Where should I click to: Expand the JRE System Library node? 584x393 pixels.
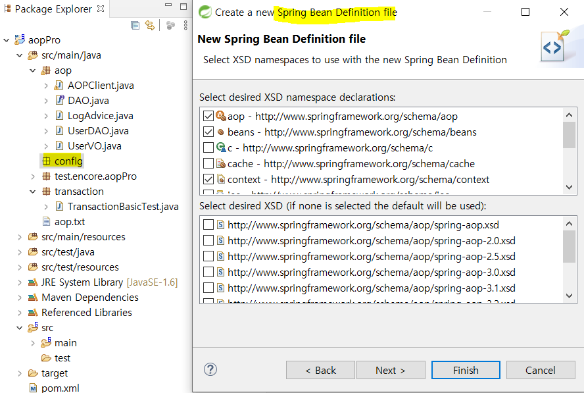coord(19,282)
